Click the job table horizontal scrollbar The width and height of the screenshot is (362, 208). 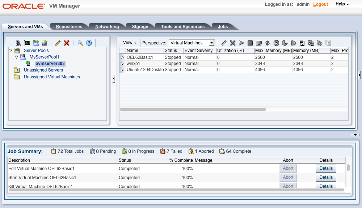point(177,190)
